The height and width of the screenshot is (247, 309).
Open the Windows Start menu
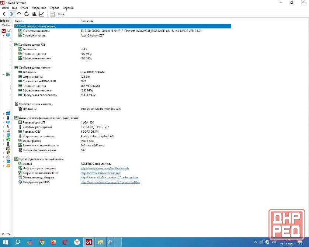pyautogui.click(x=6, y=242)
